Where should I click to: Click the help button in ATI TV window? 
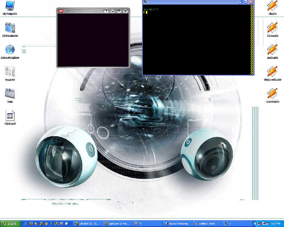point(106,11)
